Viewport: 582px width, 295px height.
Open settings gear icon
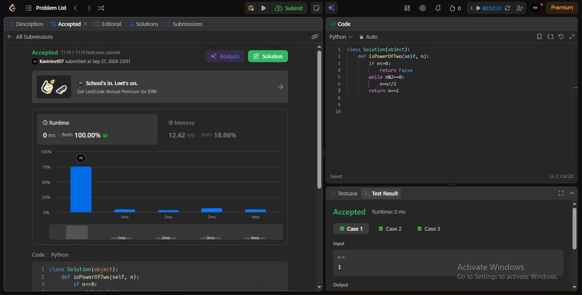422,8
